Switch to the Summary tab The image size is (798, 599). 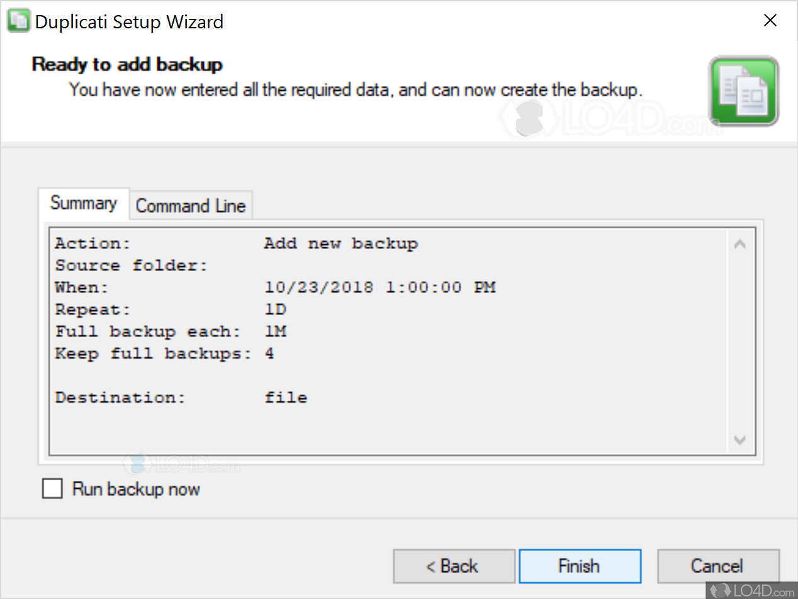pyautogui.click(x=84, y=204)
